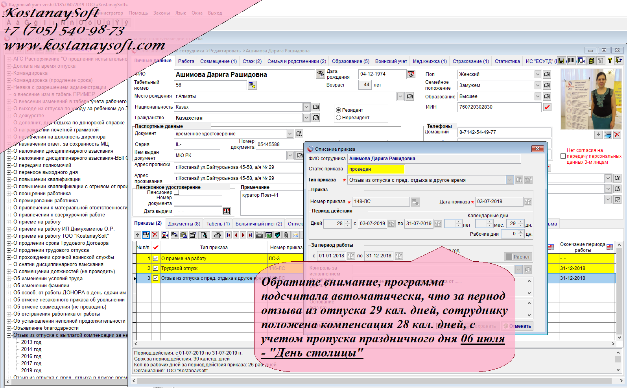Screen dimensions: 627x388
Task: Attach file with paperclip icon
Action: (x=286, y=235)
